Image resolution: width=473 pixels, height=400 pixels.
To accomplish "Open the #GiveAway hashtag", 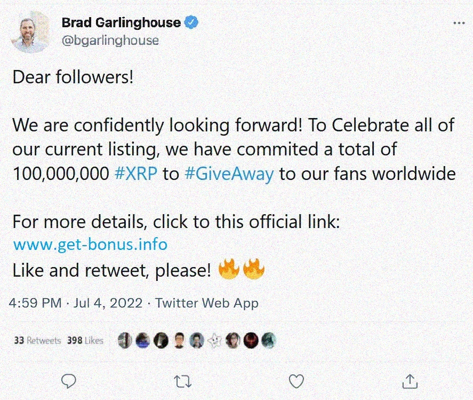I will point(229,174).
